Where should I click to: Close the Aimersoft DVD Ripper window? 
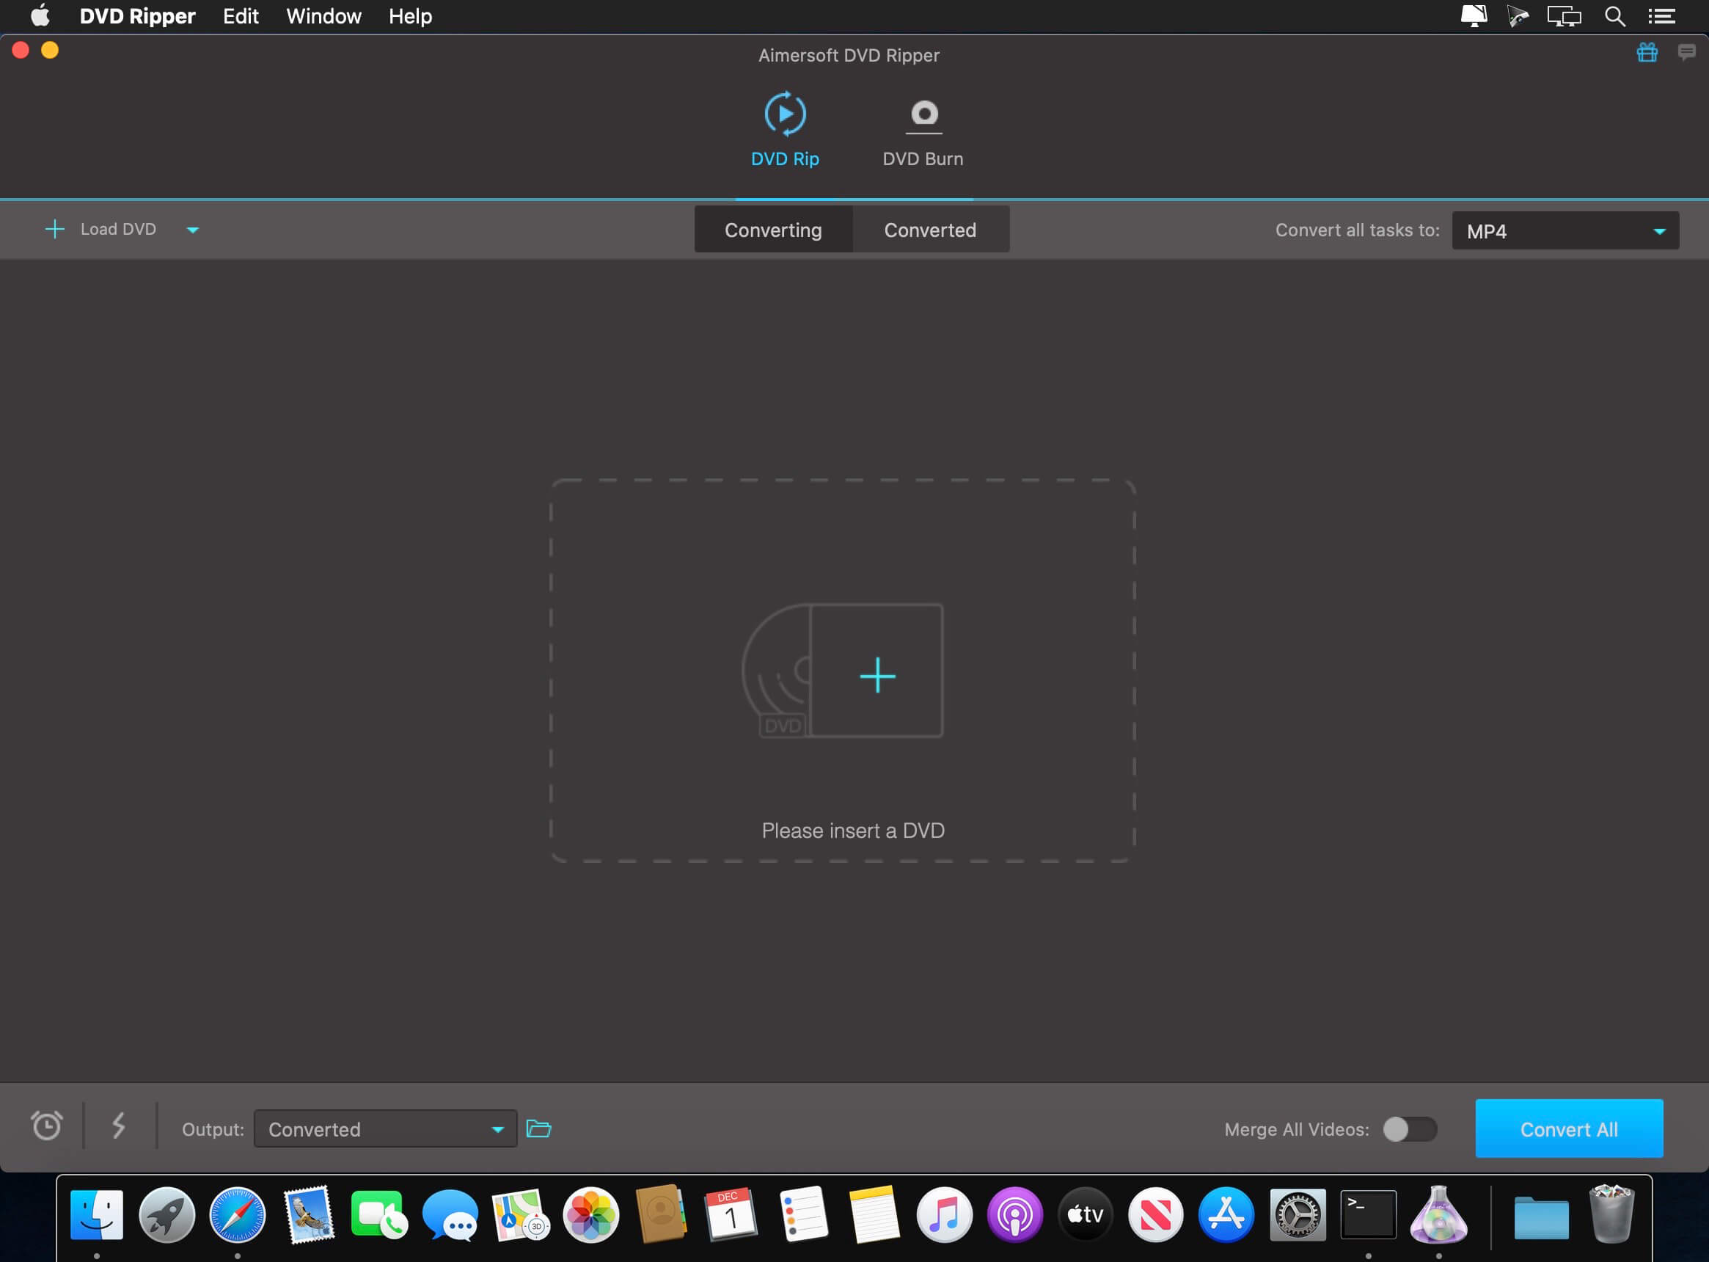click(21, 51)
